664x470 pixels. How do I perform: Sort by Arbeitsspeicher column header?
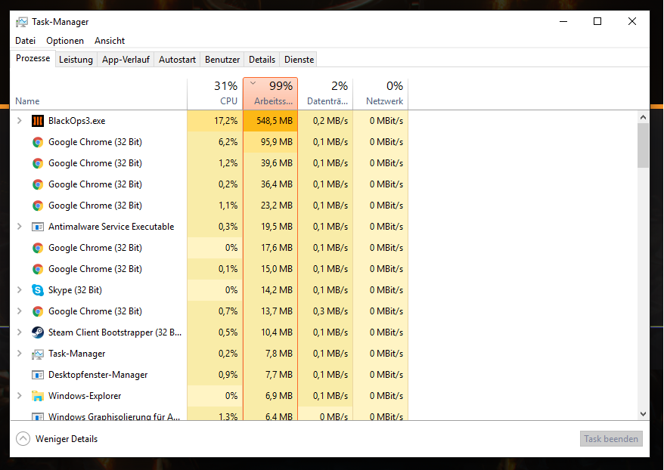point(270,94)
